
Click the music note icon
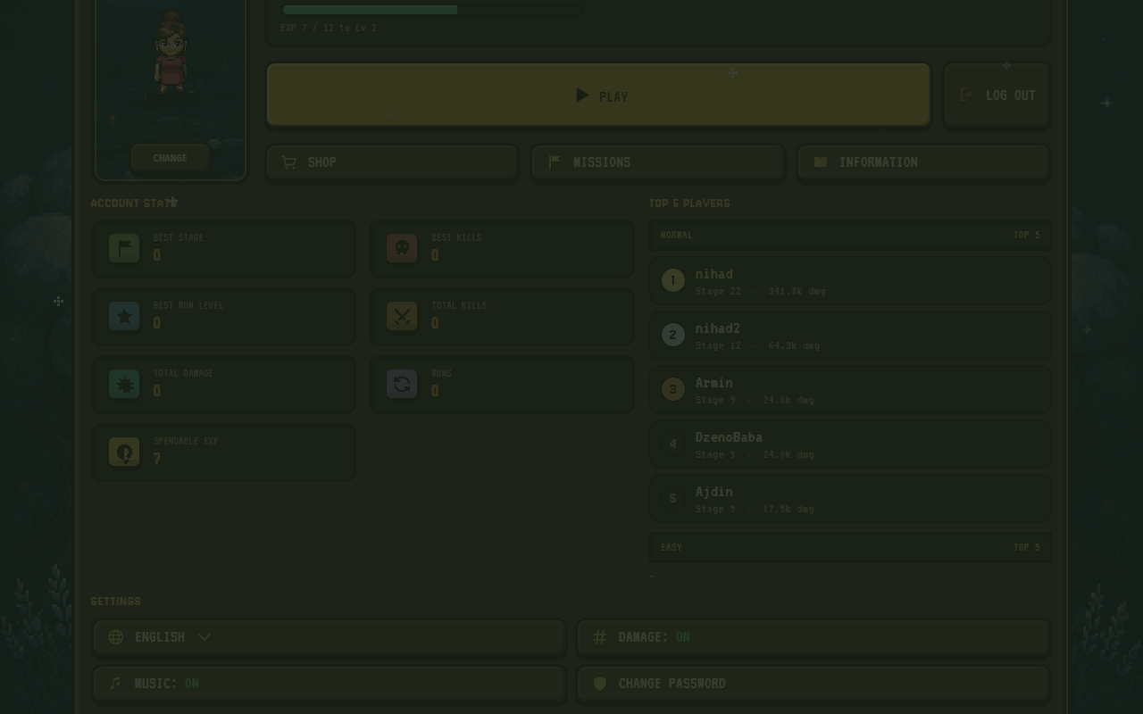[x=115, y=683]
